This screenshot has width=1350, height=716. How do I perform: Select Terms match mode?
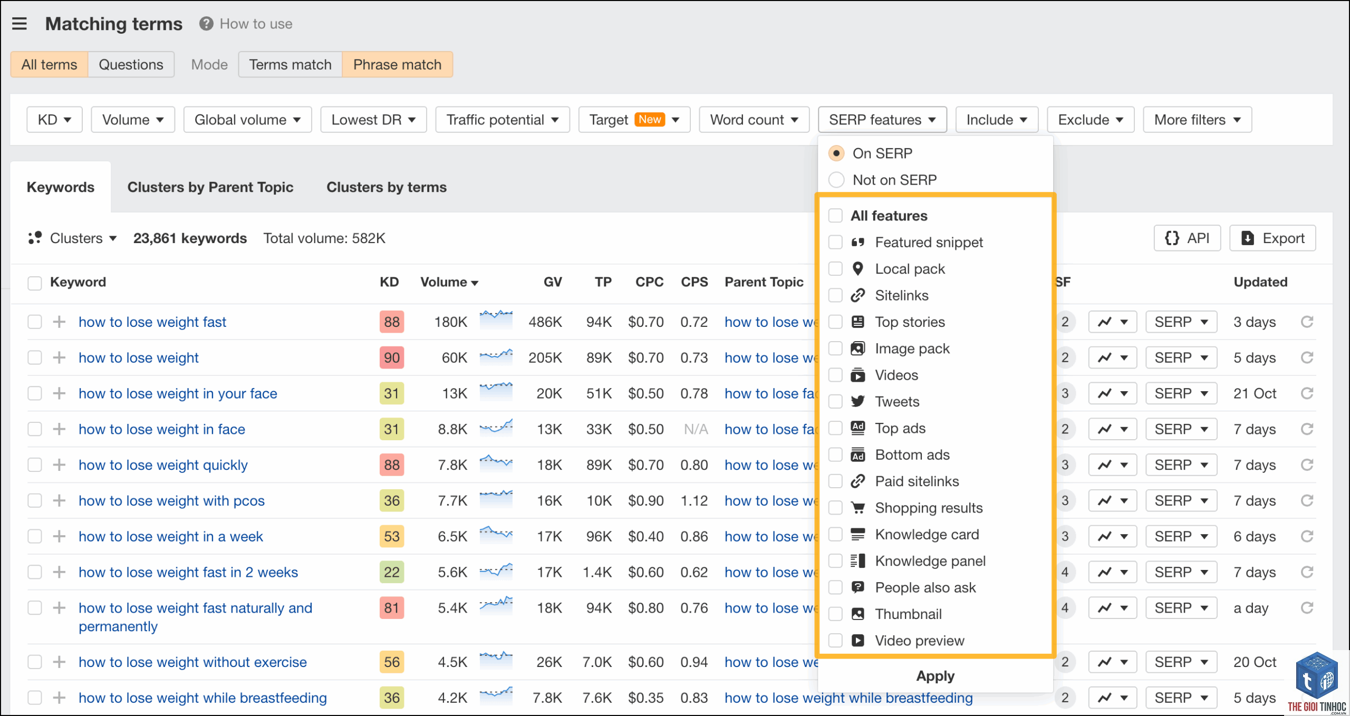[x=291, y=64]
